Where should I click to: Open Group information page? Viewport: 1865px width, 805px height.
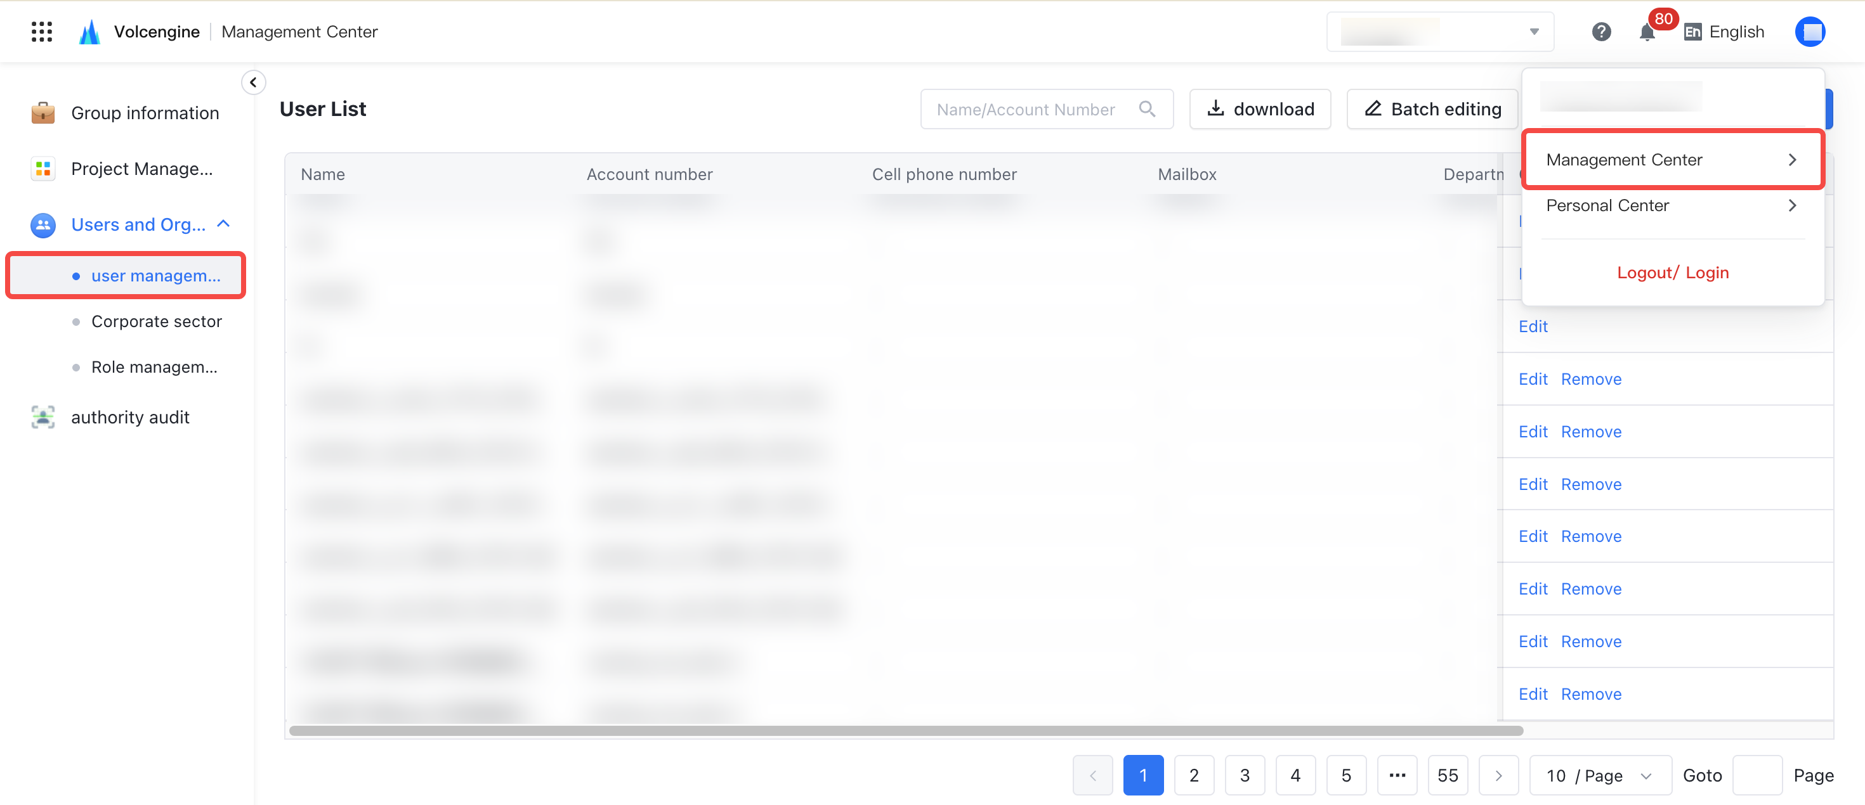click(145, 113)
